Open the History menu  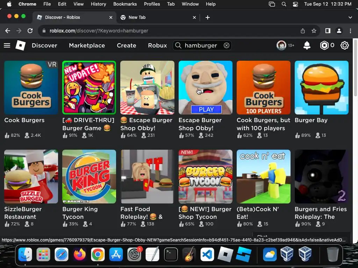pyautogui.click(x=98, y=4)
